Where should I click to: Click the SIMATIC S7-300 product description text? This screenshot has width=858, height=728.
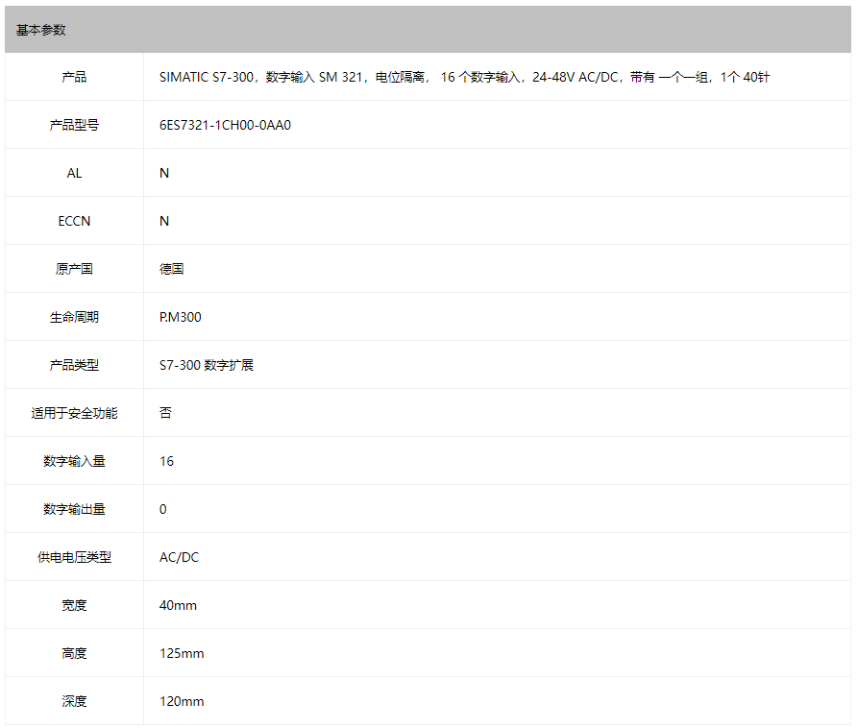pyautogui.click(x=464, y=77)
